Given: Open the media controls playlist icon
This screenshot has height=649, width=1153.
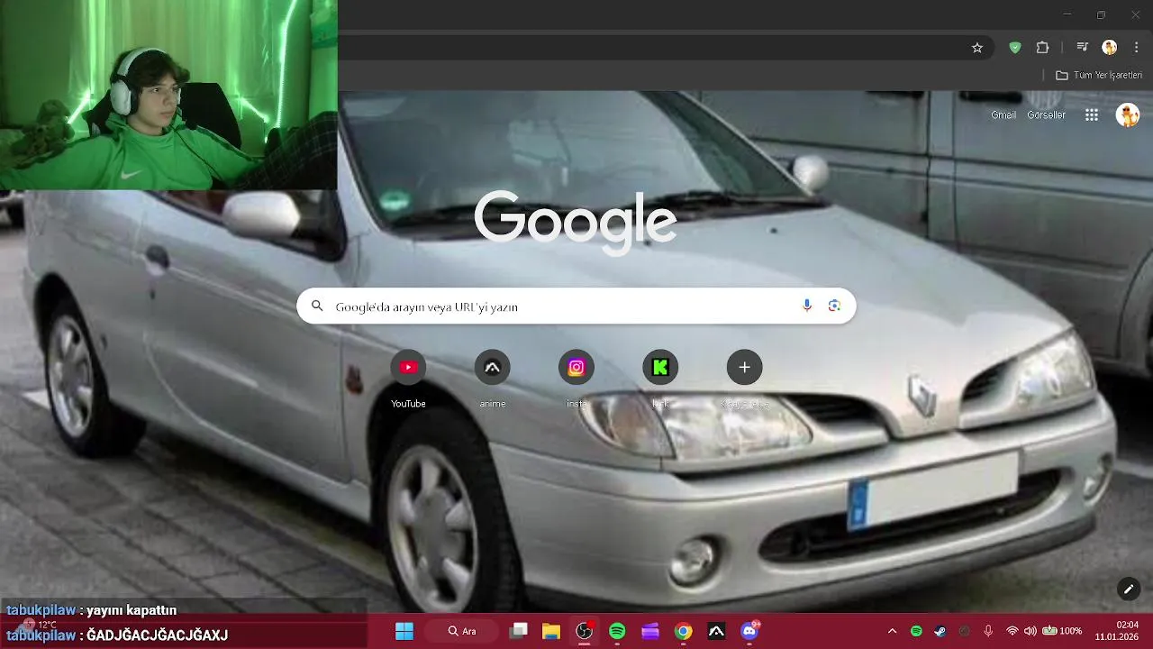Looking at the screenshot, I should (x=1083, y=48).
